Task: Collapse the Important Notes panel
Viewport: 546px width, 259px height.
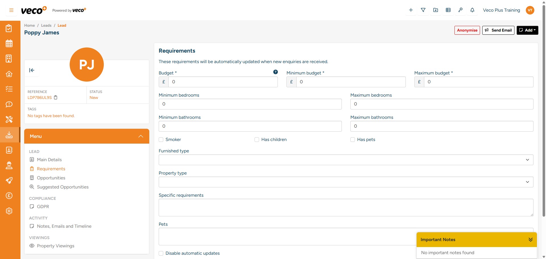Action: [531, 239]
